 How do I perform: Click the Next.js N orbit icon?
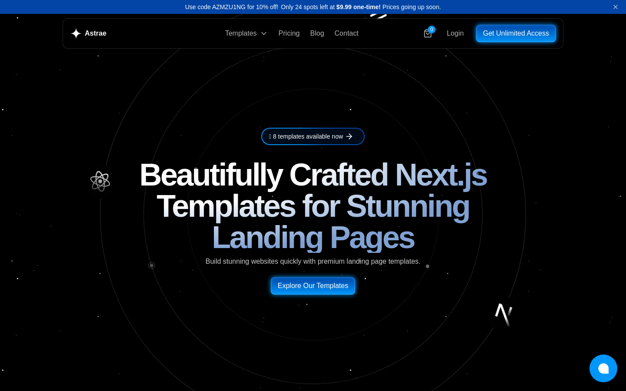click(504, 314)
